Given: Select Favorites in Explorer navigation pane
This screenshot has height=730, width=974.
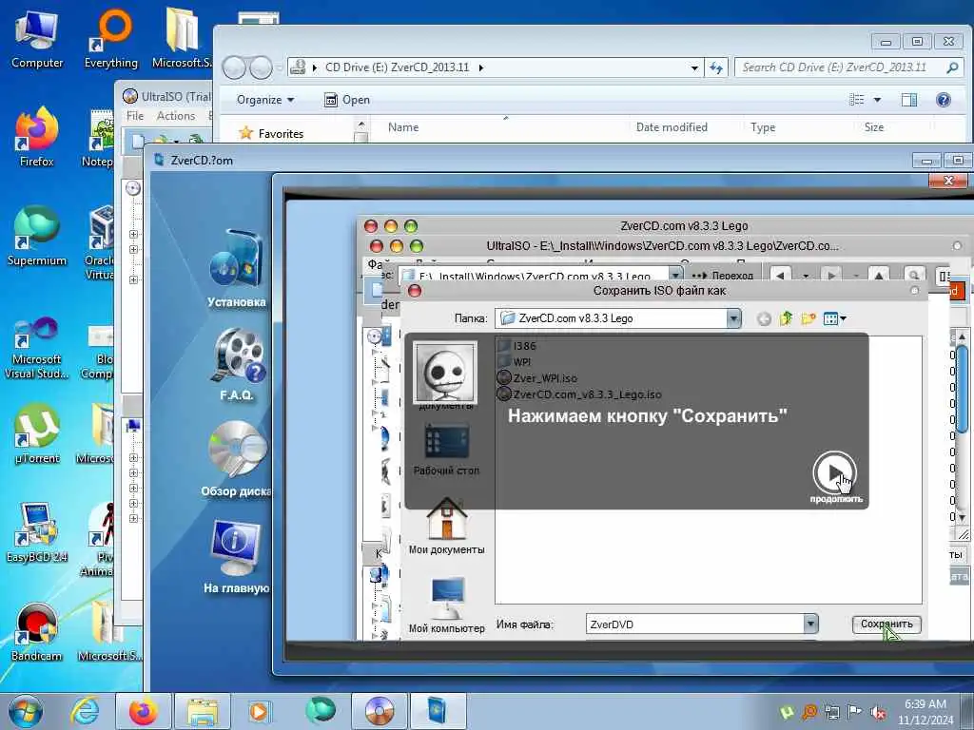Looking at the screenshot, I should point(272,133).
